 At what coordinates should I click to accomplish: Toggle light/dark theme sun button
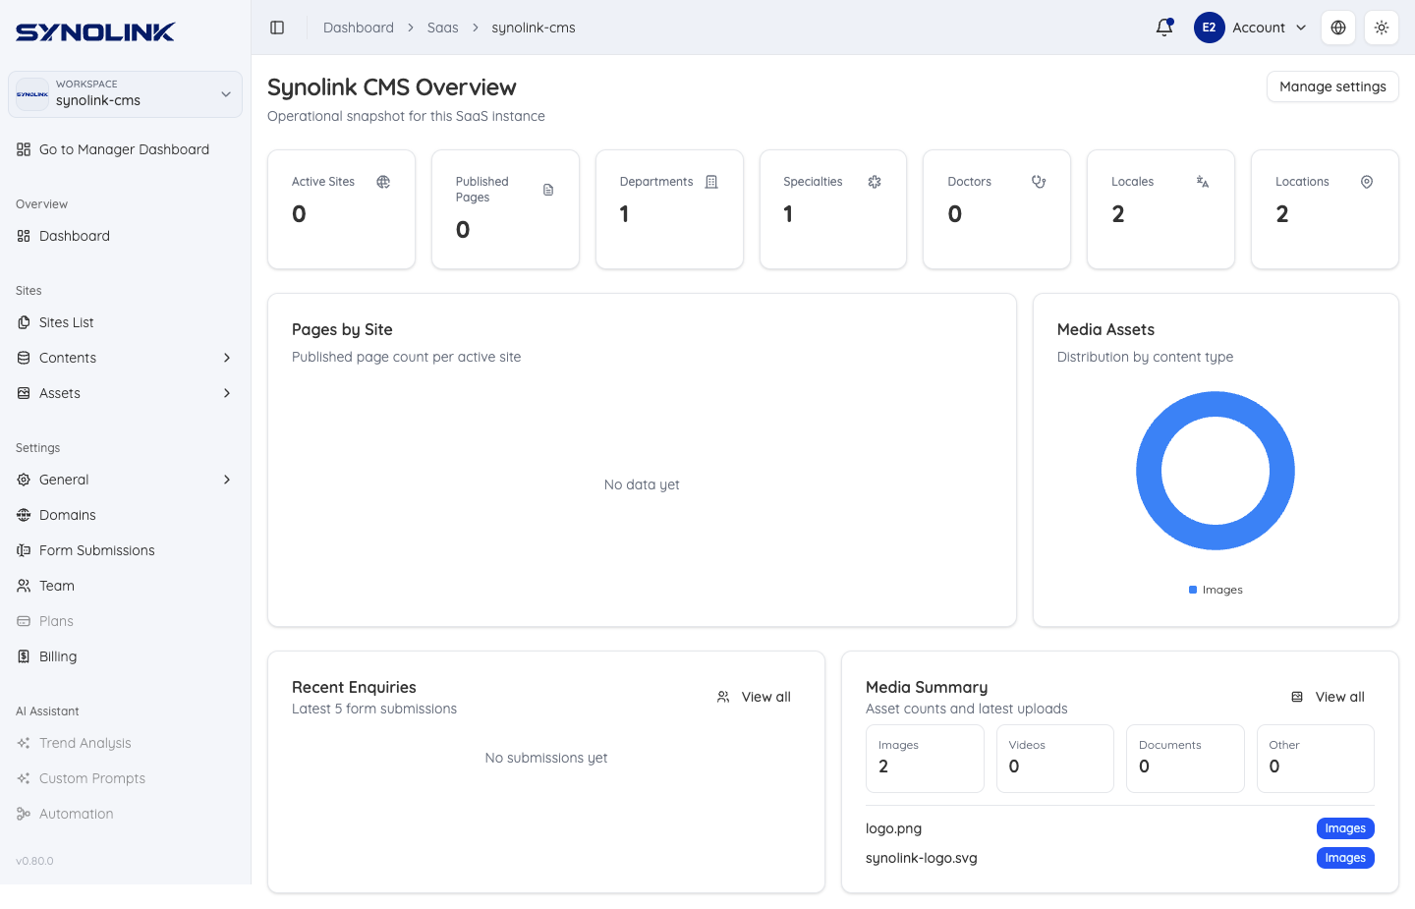click(1382, 28)
